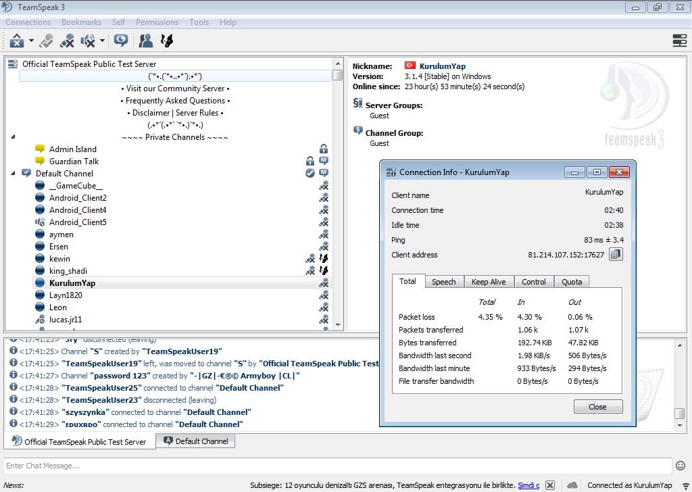692x492 pixels.
Task: Switch to the Quota tab
Action: 572,282
